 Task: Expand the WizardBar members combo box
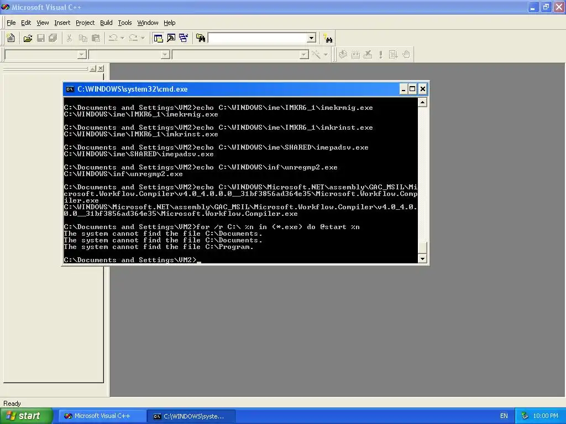tap(305, 55)
